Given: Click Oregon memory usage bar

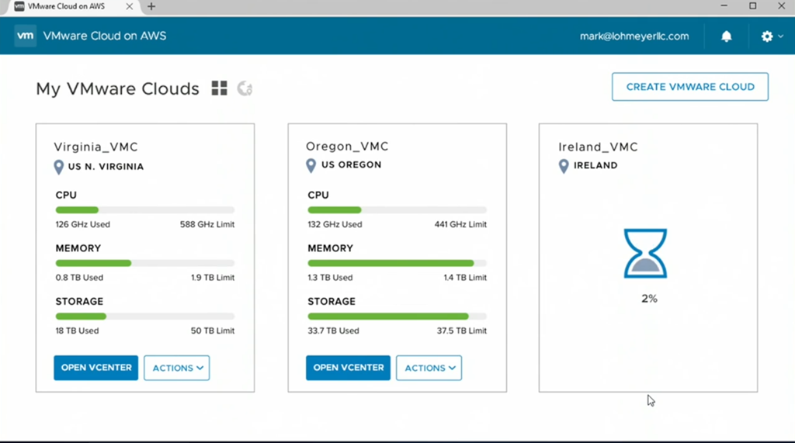Looking at the screenshot, I should pos(397,263).
